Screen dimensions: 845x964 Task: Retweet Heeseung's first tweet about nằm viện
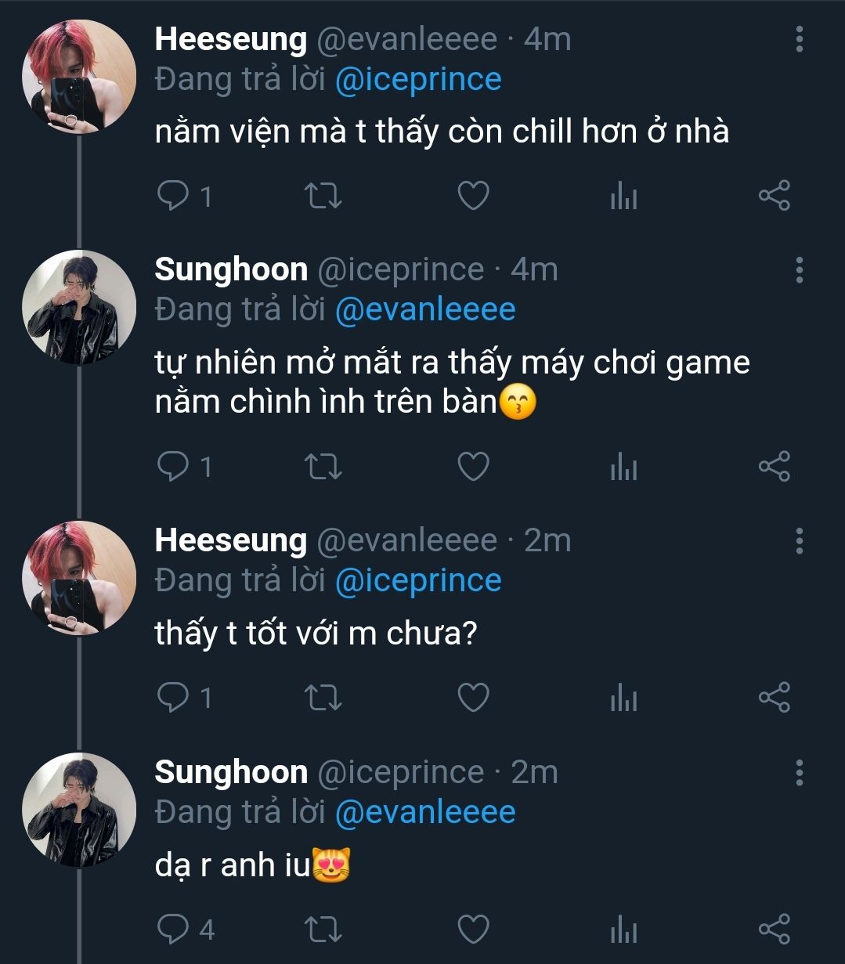(x=322, y=196)
